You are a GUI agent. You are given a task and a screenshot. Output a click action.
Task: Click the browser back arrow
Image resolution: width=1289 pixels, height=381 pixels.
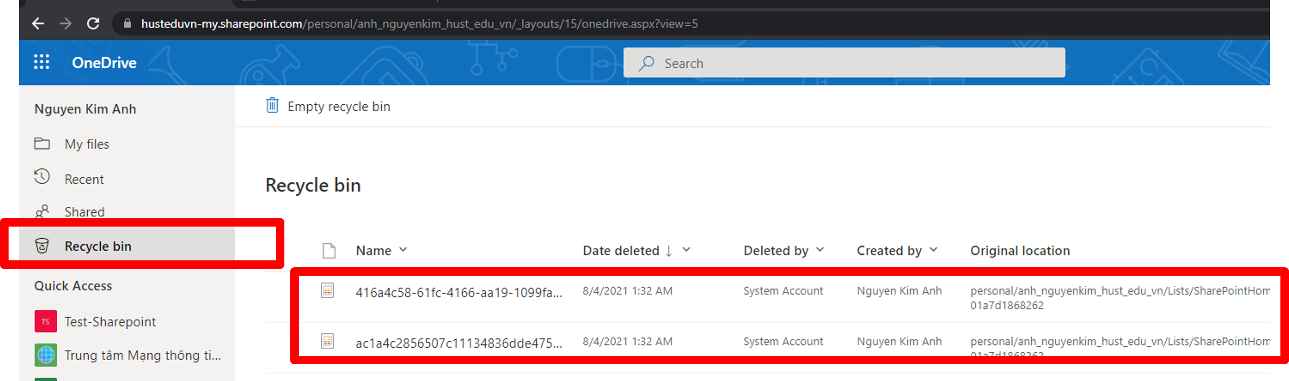38,24
